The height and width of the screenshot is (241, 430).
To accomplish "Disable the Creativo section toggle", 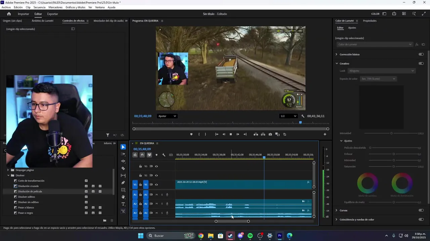I will [421, 63].
